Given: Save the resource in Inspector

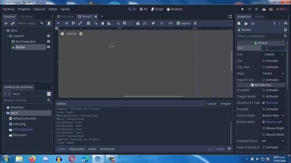Looking at the screenshot, I should [253, 24].
